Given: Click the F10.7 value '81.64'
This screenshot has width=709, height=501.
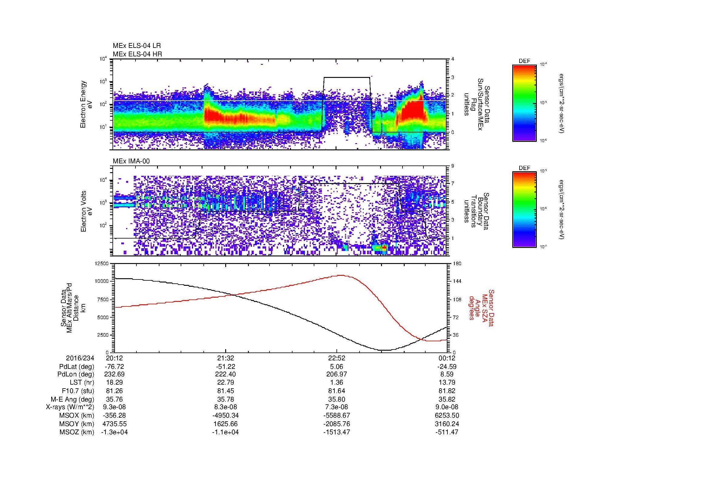Looking at the screenshot, I should point(336,391).
